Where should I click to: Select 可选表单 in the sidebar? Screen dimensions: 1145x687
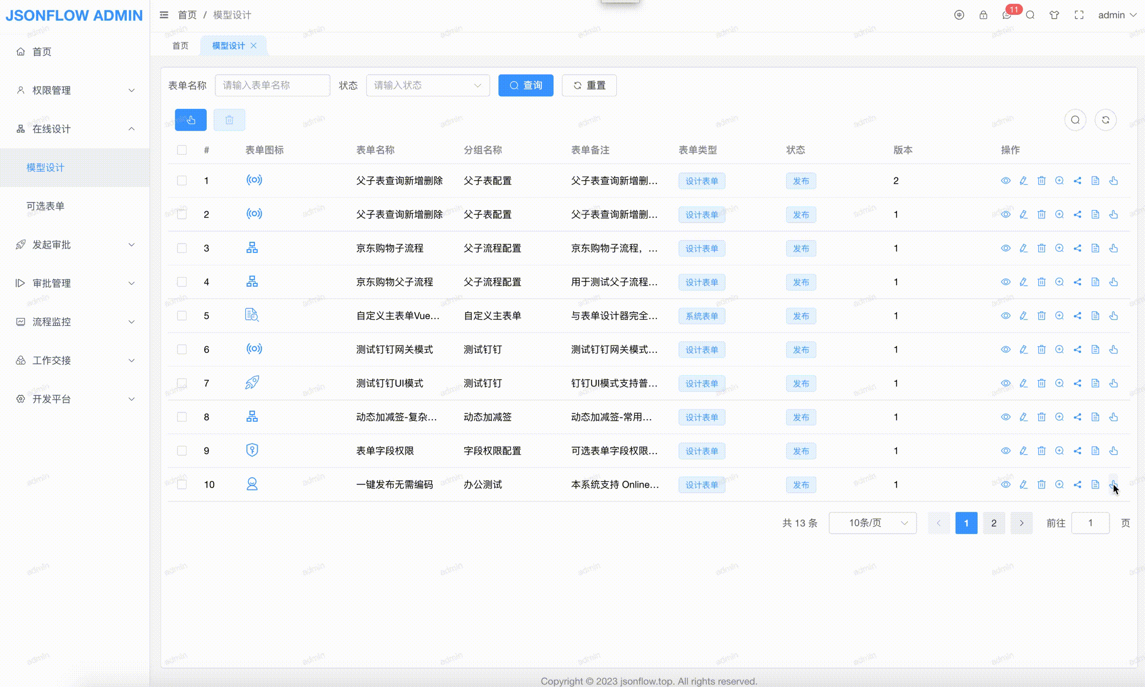[45, 206]
